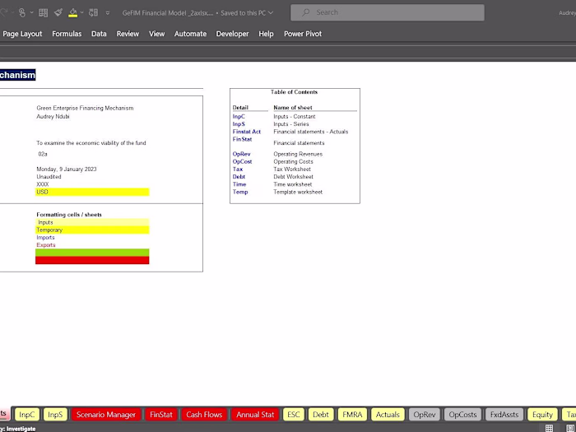Expand the Customize Quick Access Toolbar arrow
The width and height of the screenshot is (576, 432).
[x=107, y=13]
